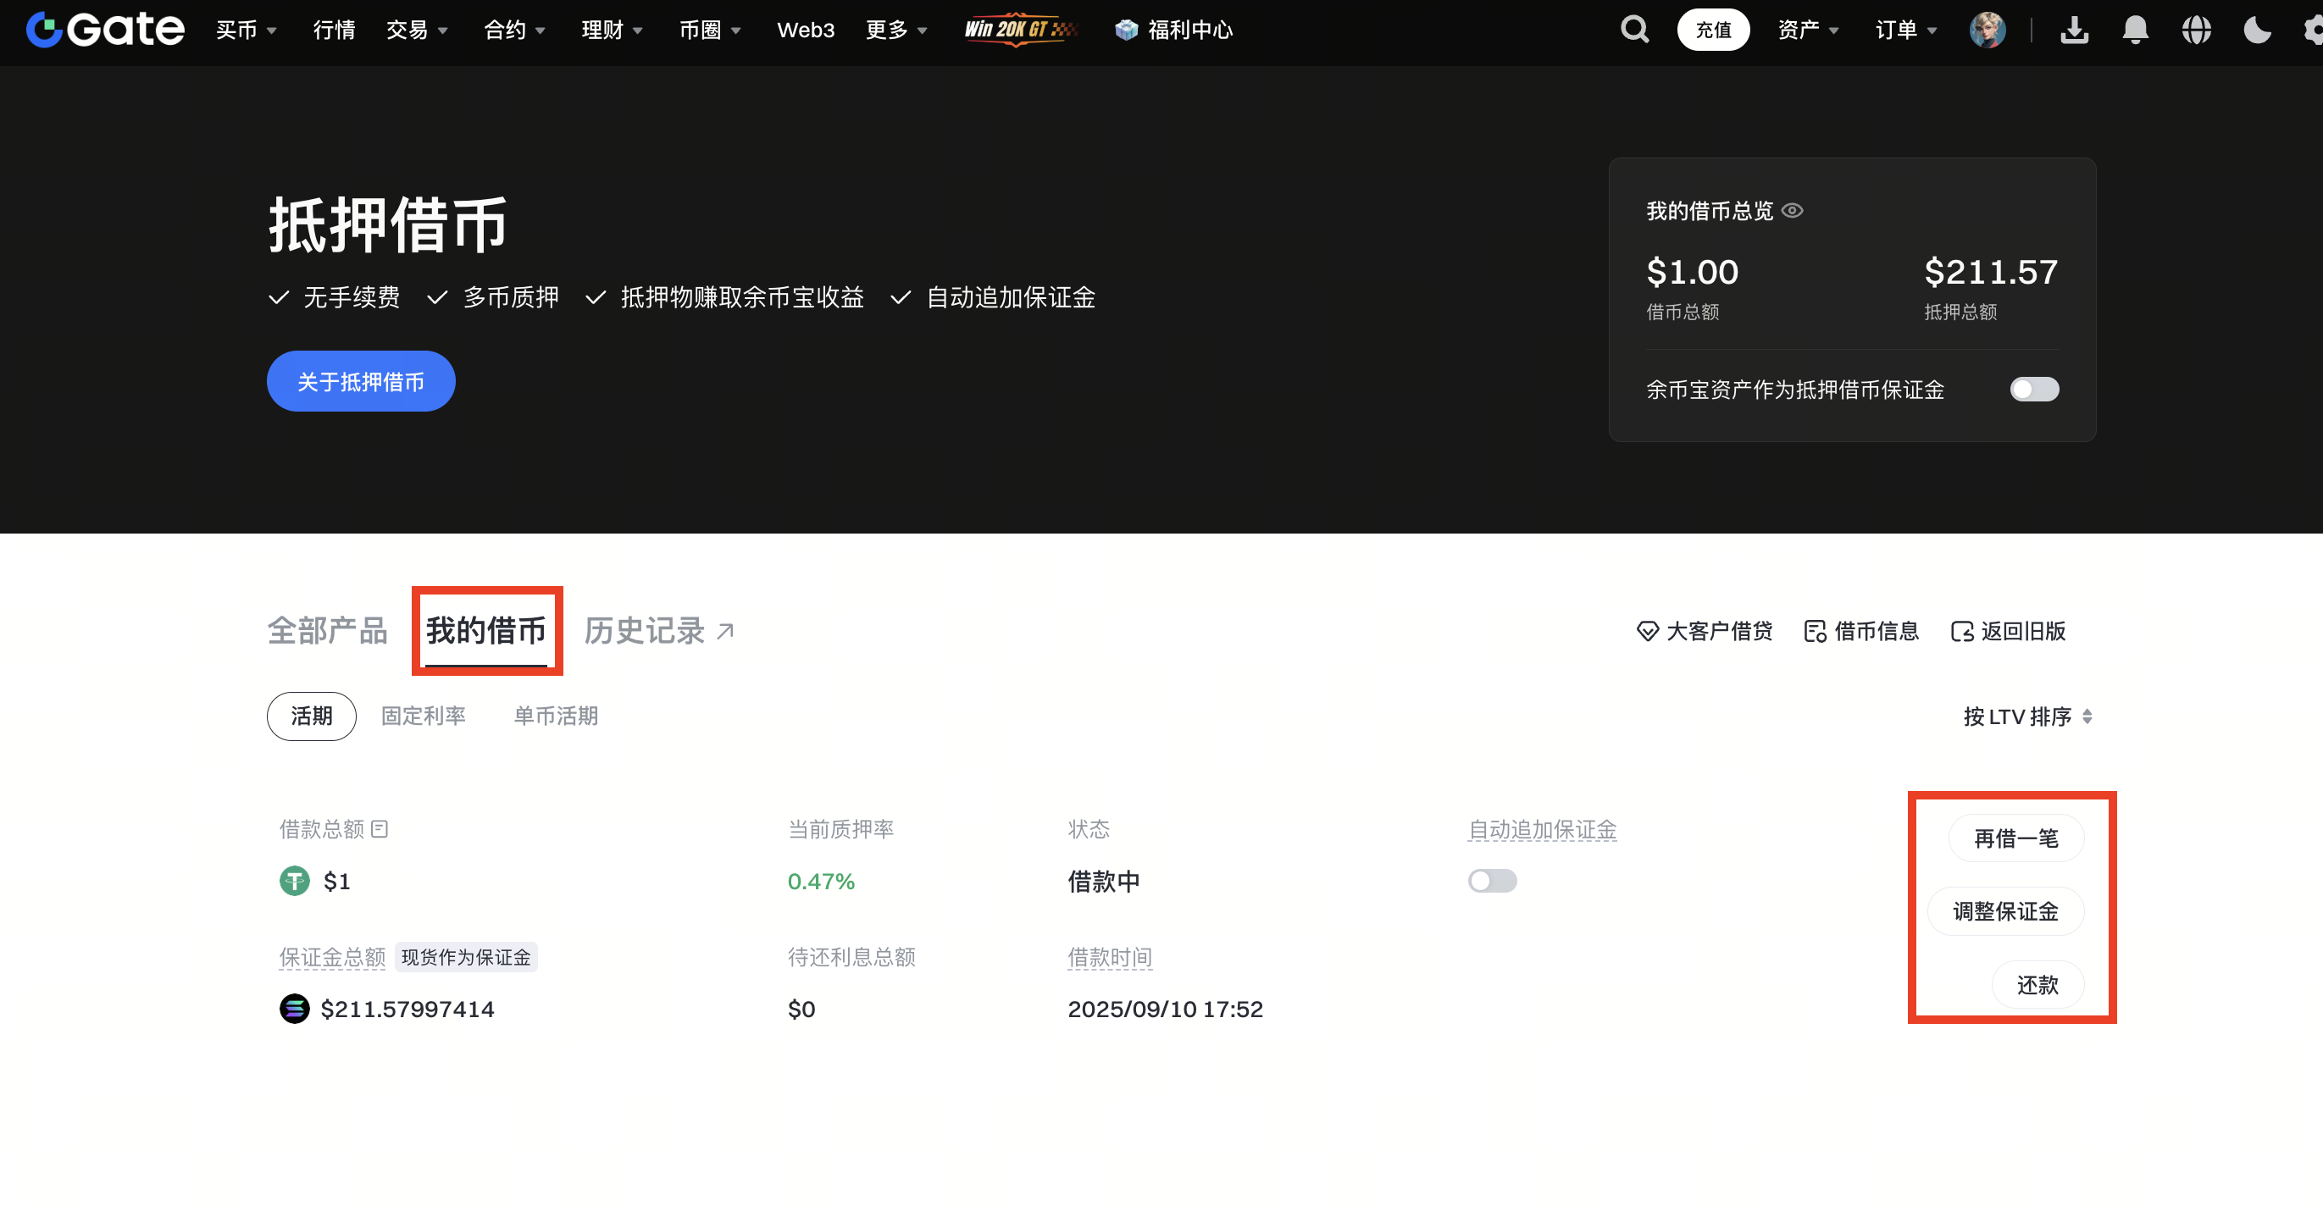Screen dimensions: 2323x1206
Task: Click the user avatar icon
Action: coord(1988,30)
